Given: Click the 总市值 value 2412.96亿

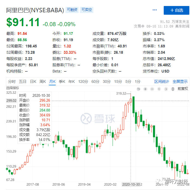Looking at the screenshot, I should pyautogui.click(x=166, y=59).
